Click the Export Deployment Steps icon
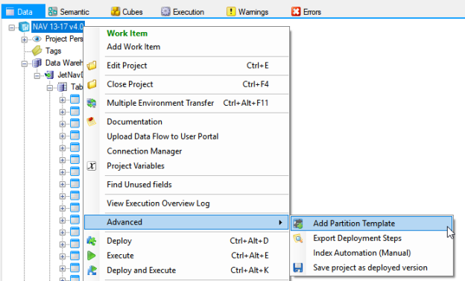This screenshot has height=281, width=465. pos(298,239)
